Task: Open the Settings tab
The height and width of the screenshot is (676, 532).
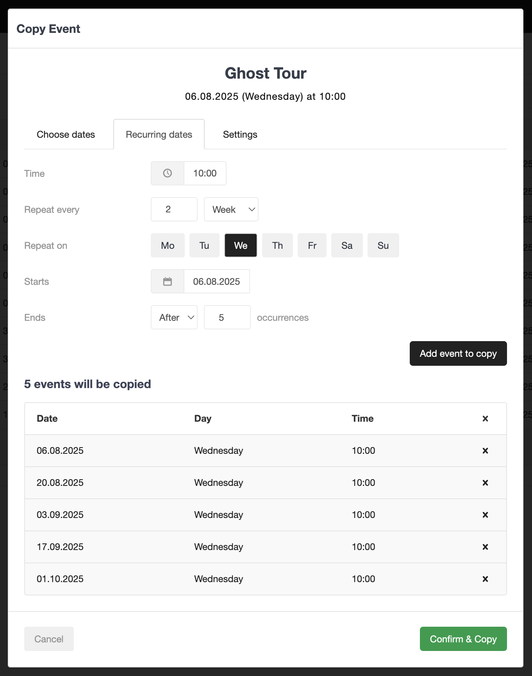Action: tap(240, 135)
